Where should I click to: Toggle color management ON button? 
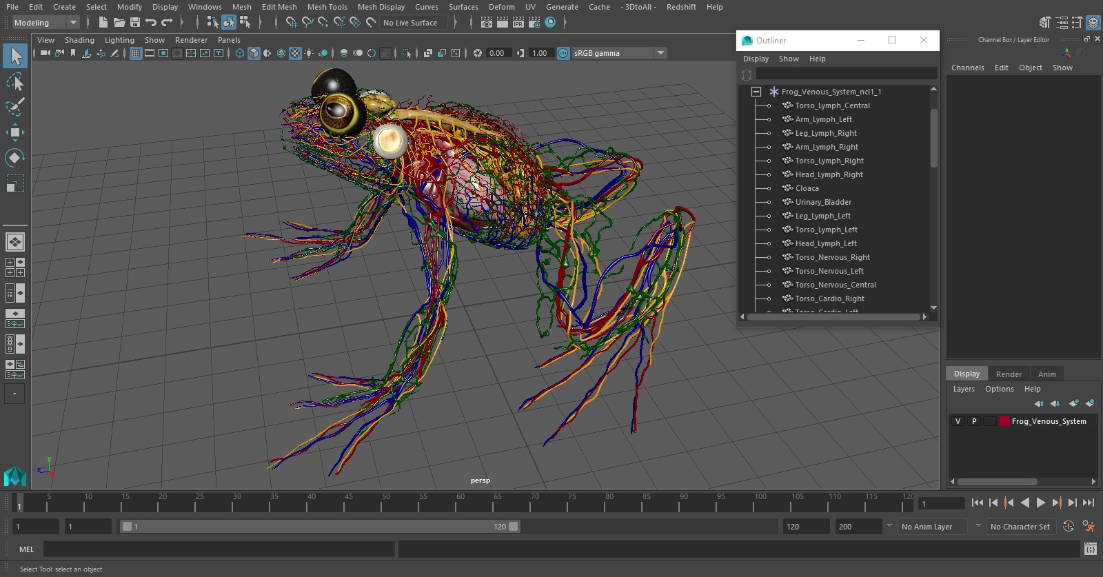point(563,53)
